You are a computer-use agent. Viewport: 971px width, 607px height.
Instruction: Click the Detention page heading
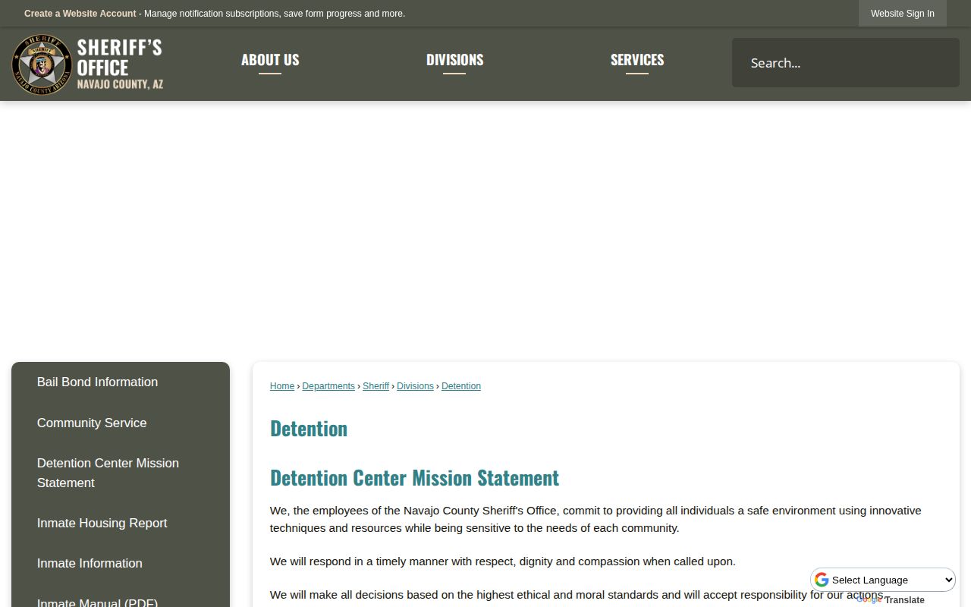coord(309,429)
